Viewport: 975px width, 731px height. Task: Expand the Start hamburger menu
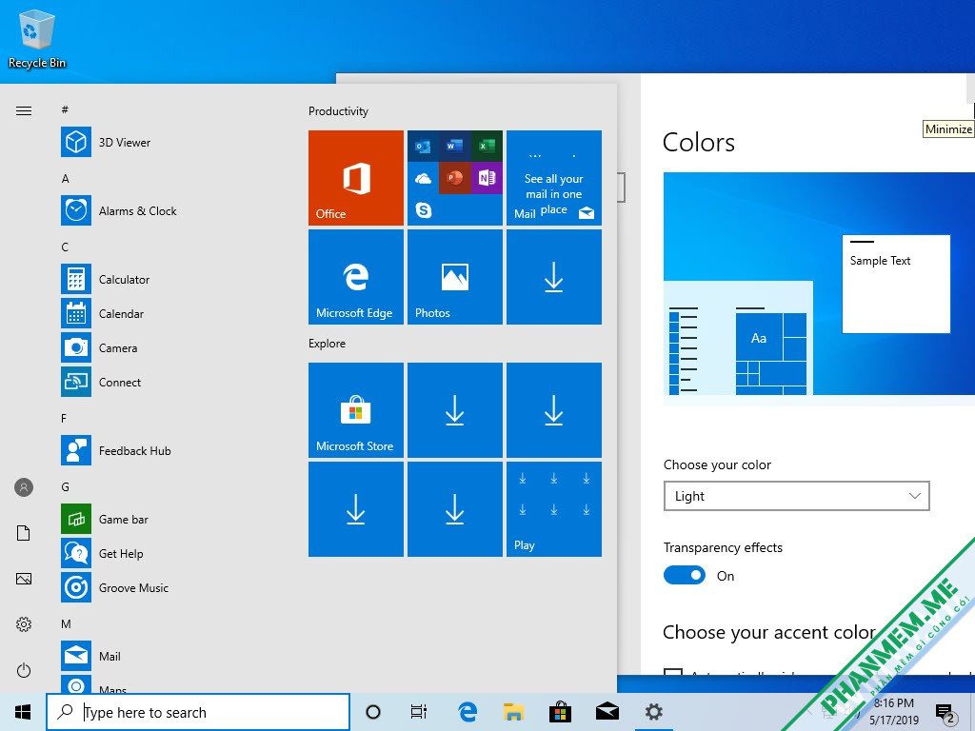(24, 110)
